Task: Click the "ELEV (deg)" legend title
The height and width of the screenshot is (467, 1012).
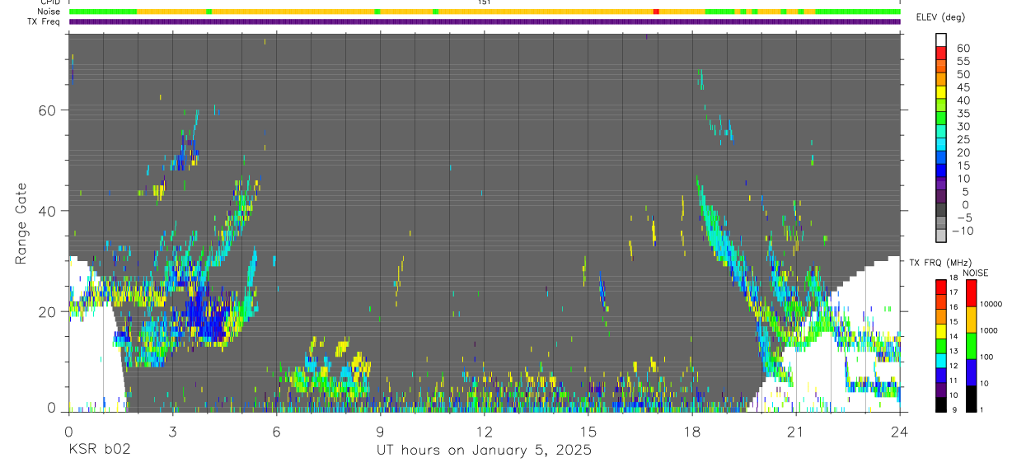Action: click(941, 17)
